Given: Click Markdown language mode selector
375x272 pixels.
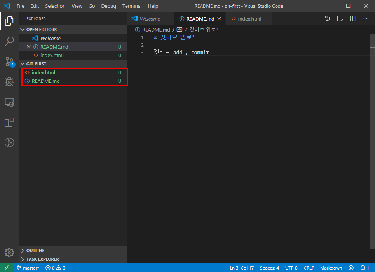Looking at the screenshot, I should tap(331, 268).
